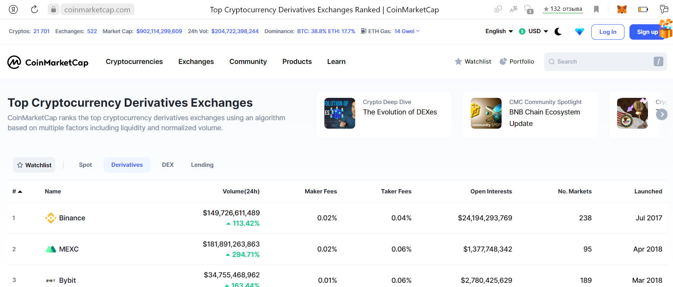Click the Log In button
The width and height of the screenshot is (673, 287).
pyautogui.click(x=608, y=32)
